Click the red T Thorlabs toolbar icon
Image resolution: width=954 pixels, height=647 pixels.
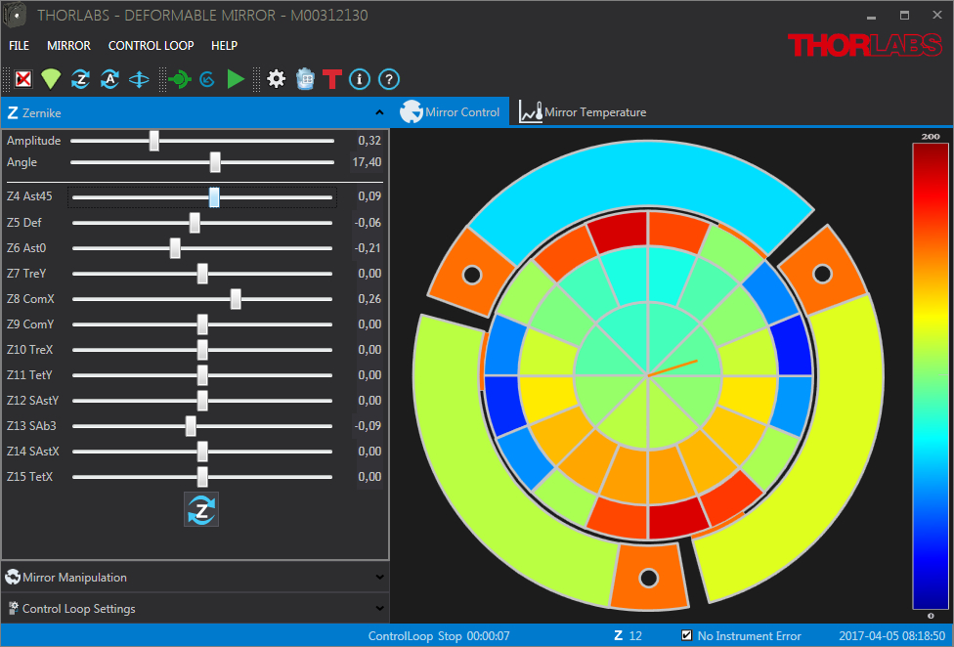coord(332,79)
